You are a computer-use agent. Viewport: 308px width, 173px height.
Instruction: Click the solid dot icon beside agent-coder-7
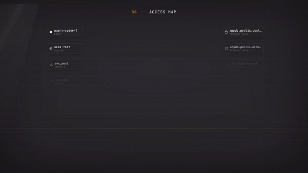[50, 32]
